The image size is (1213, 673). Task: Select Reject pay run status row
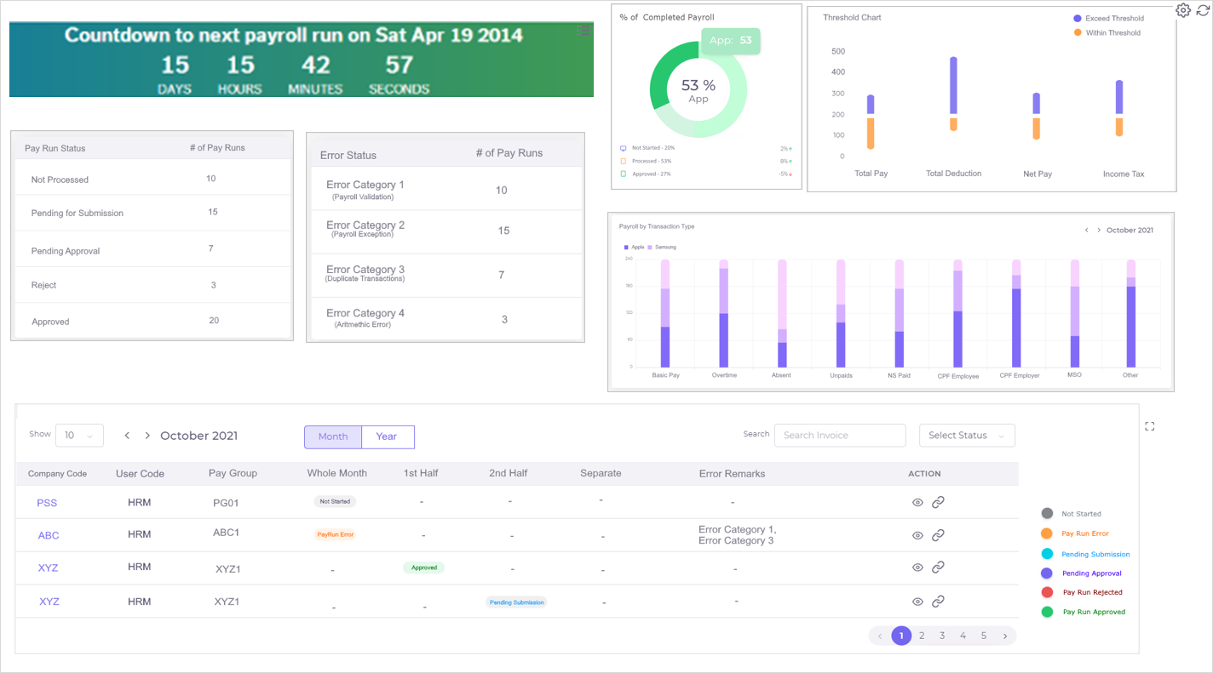click(152, 285)
